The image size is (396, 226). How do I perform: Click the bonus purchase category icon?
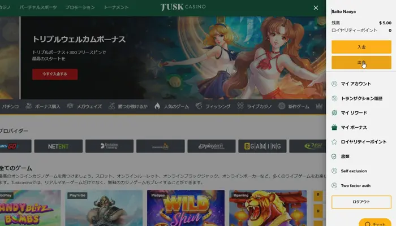click(28, 106)
